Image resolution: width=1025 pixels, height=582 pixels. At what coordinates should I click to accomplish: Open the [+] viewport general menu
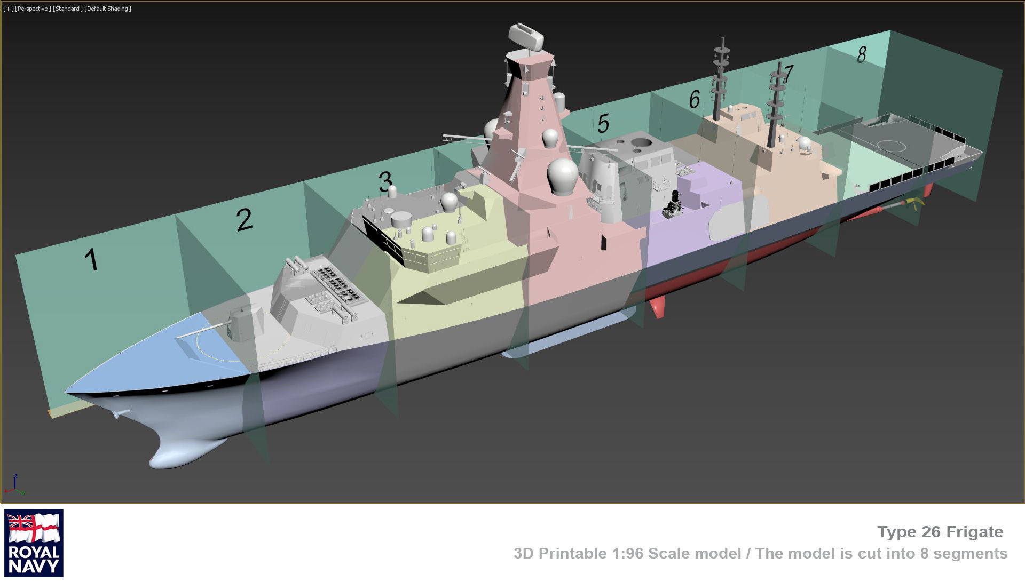click(x=8, y=9)
